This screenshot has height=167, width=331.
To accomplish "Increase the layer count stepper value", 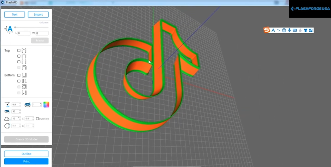I will coord(40,104).
